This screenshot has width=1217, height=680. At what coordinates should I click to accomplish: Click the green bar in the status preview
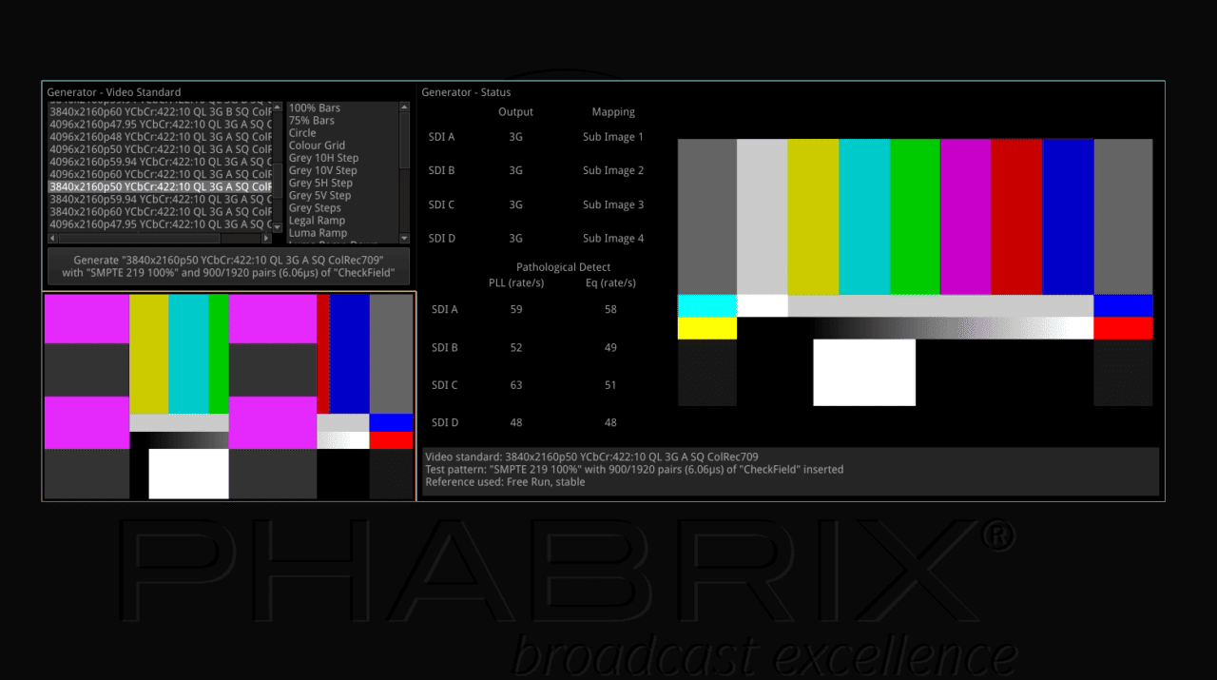tap(915, 217)
